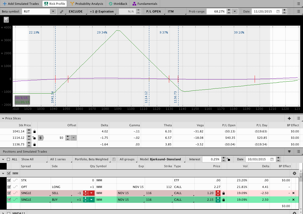303x214 pixels.
Task: Click the link icon beside Beta symbol
Action: pos(62,12)
